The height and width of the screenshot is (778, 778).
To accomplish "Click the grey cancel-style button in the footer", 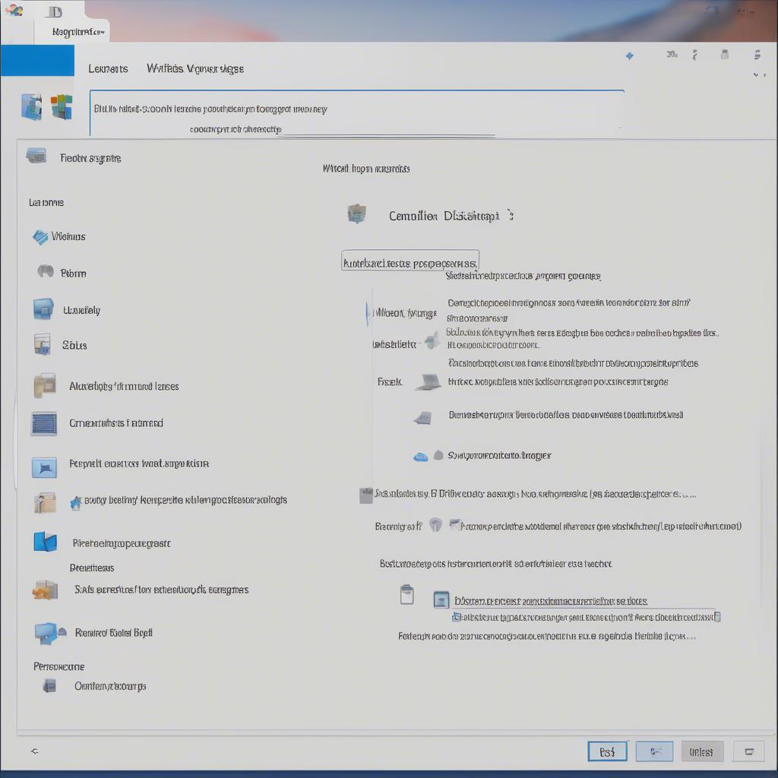I will [x=702, y=751].
